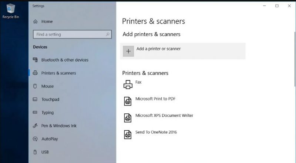Click the Mouse sidebar icon
Viewport: 296px width, 163px height.
[35, 86]
